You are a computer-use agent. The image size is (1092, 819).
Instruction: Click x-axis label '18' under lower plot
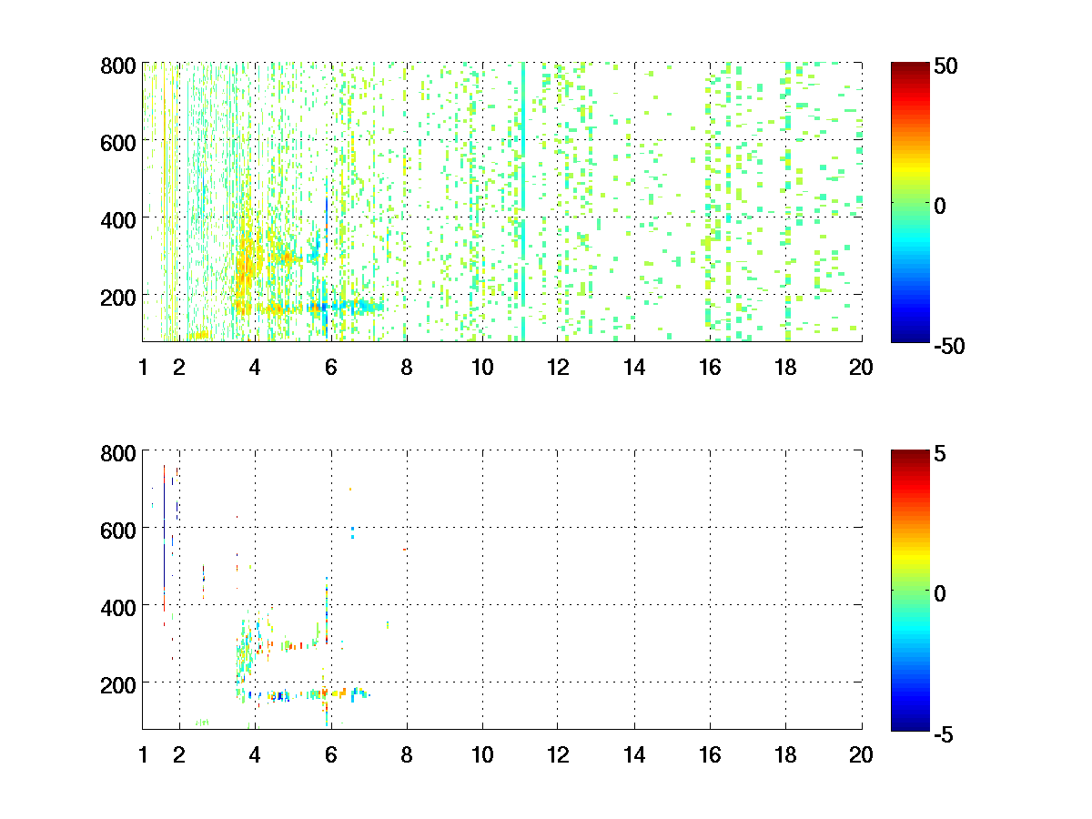click(785, 755)
